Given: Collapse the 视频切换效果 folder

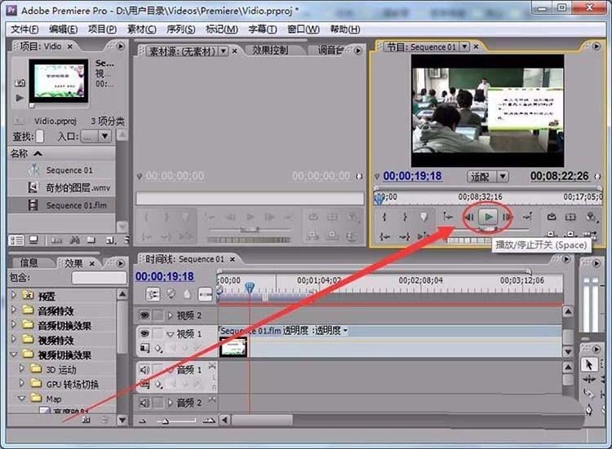Looking at the screenshot, I should 14,354.
